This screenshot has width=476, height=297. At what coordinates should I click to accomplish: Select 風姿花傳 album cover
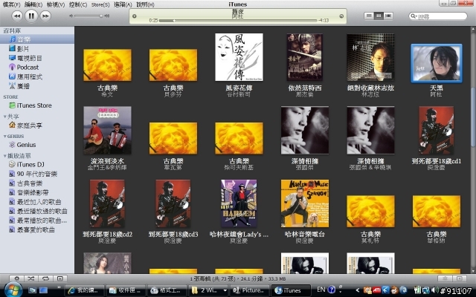(239, 57)
